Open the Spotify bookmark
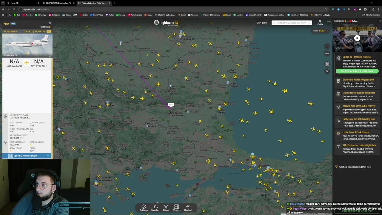Screen dimensions: 382x215 coord(121,15)
